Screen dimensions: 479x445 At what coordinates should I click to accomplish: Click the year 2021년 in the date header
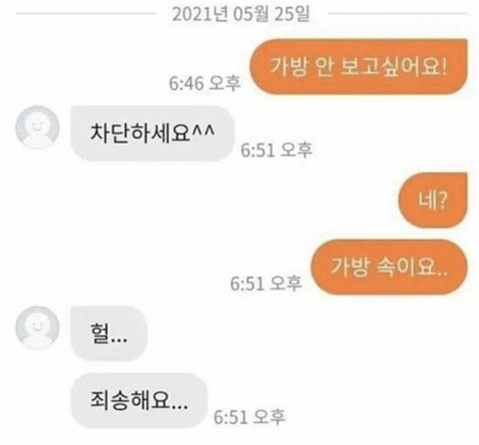(201, 14)
